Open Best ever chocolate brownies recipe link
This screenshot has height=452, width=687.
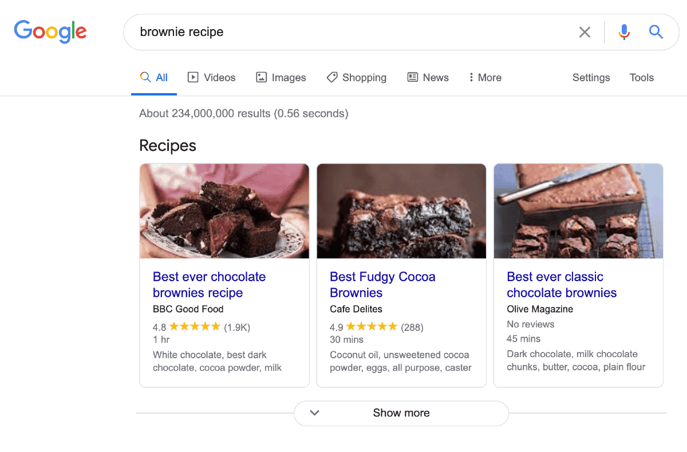pyautogui.click(x=209, y=285)
